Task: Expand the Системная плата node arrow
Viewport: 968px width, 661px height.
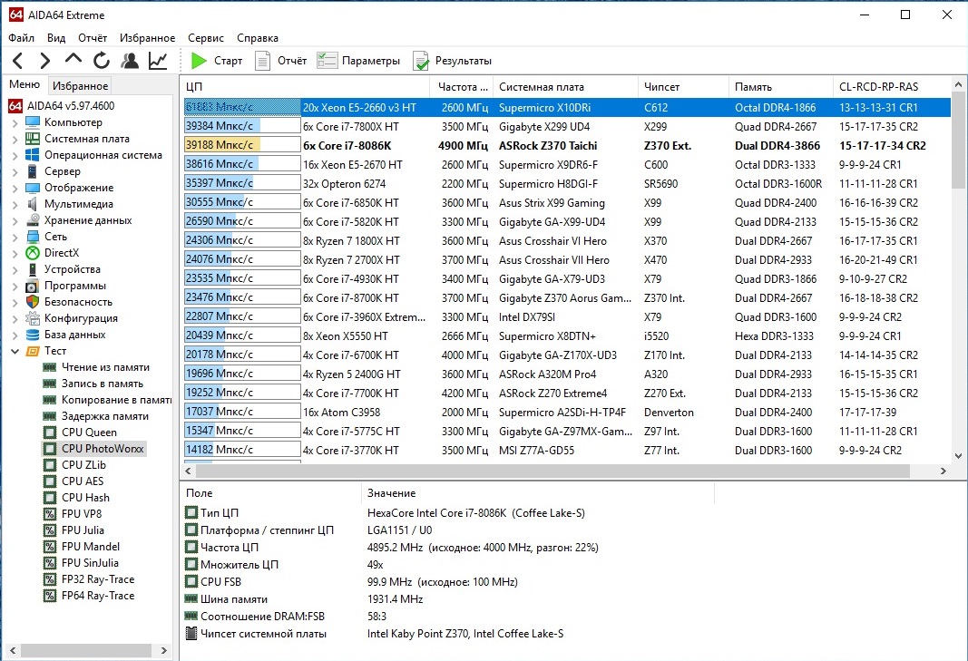Action: (15, 139)
